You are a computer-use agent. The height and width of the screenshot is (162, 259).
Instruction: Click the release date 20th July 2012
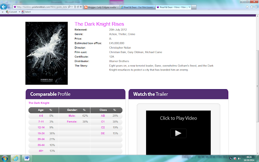click(x=118, y=30)
